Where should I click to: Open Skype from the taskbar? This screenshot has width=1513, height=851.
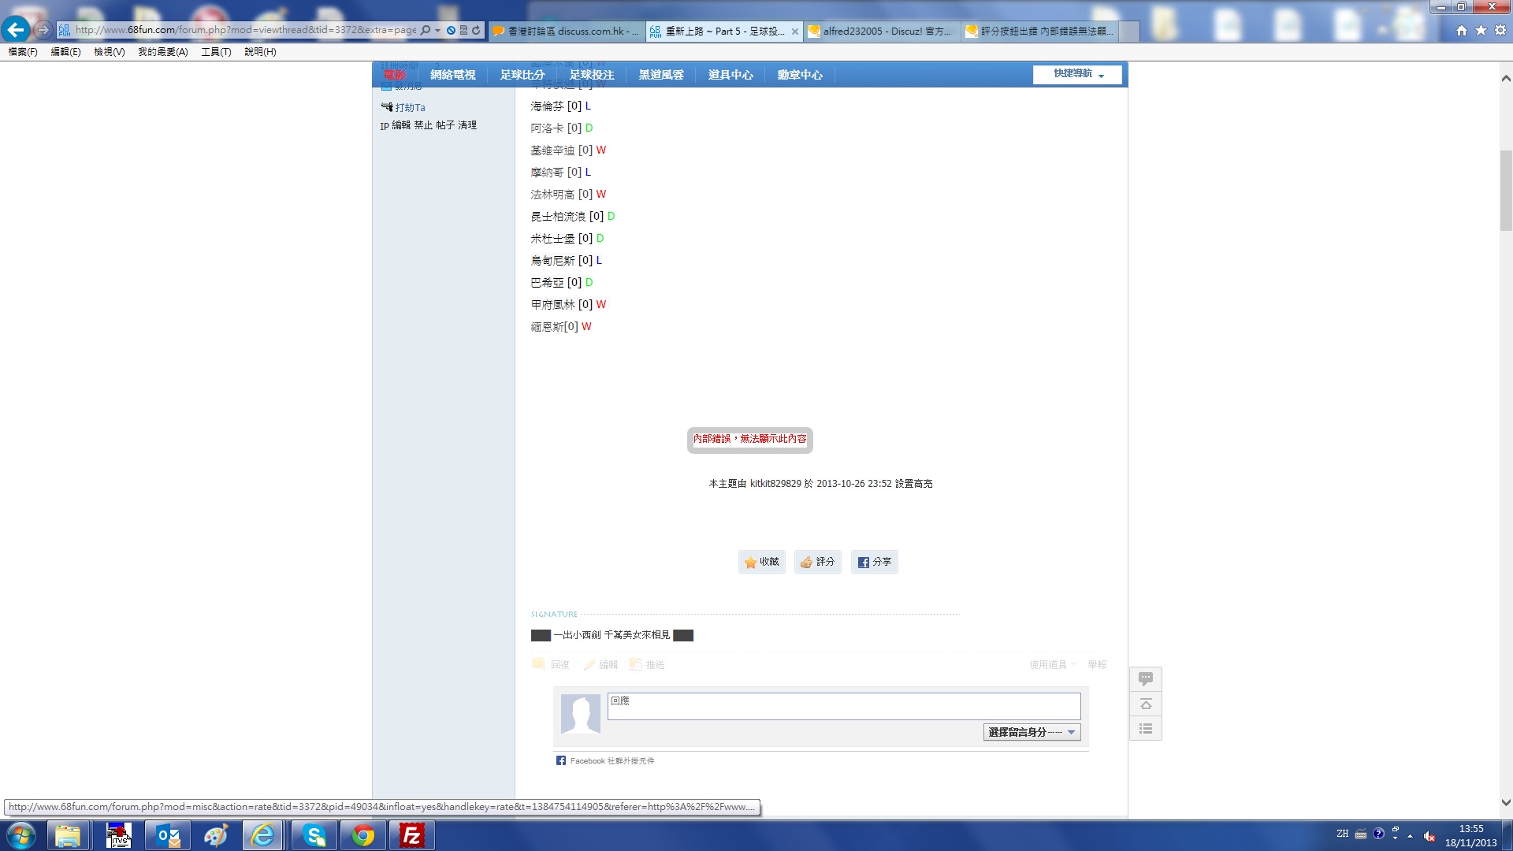click(314, 835)
